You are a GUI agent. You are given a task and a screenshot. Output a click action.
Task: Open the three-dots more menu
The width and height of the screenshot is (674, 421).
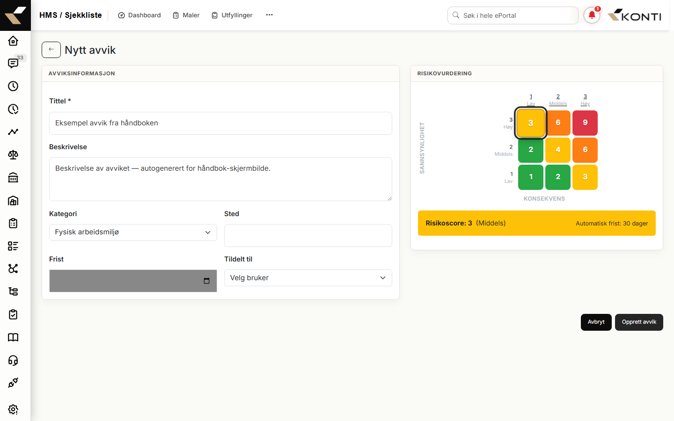click(x=269, y=15)
